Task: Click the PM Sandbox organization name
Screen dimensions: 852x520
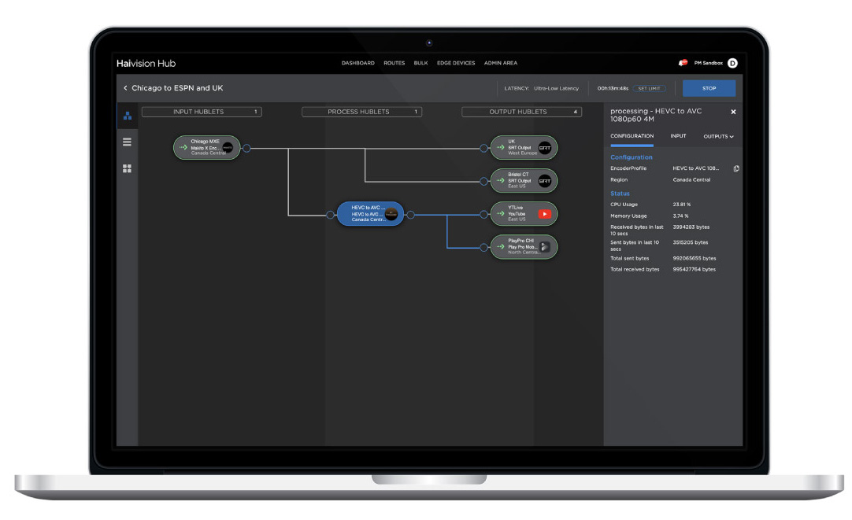Action: (x=709, y=63)
